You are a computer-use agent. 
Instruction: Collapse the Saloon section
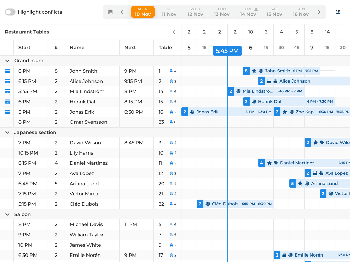(8, 214)
